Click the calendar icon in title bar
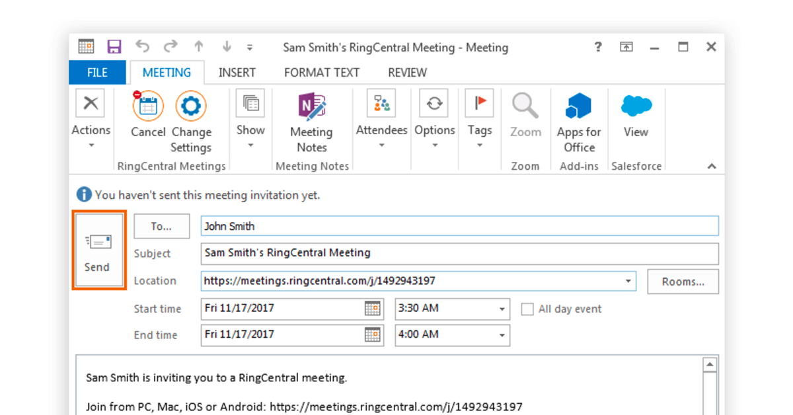 (86, 46)
